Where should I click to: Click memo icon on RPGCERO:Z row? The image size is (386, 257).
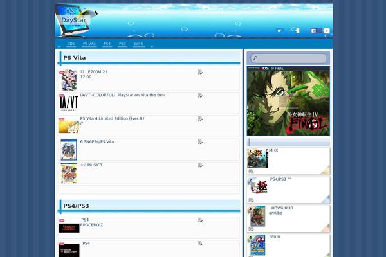point(200,220)
